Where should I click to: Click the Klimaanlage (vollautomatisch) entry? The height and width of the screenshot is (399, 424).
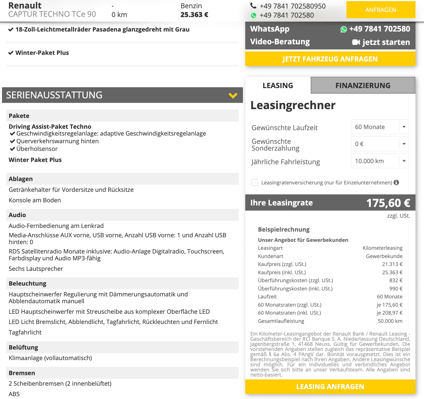[x=50, y=358]
